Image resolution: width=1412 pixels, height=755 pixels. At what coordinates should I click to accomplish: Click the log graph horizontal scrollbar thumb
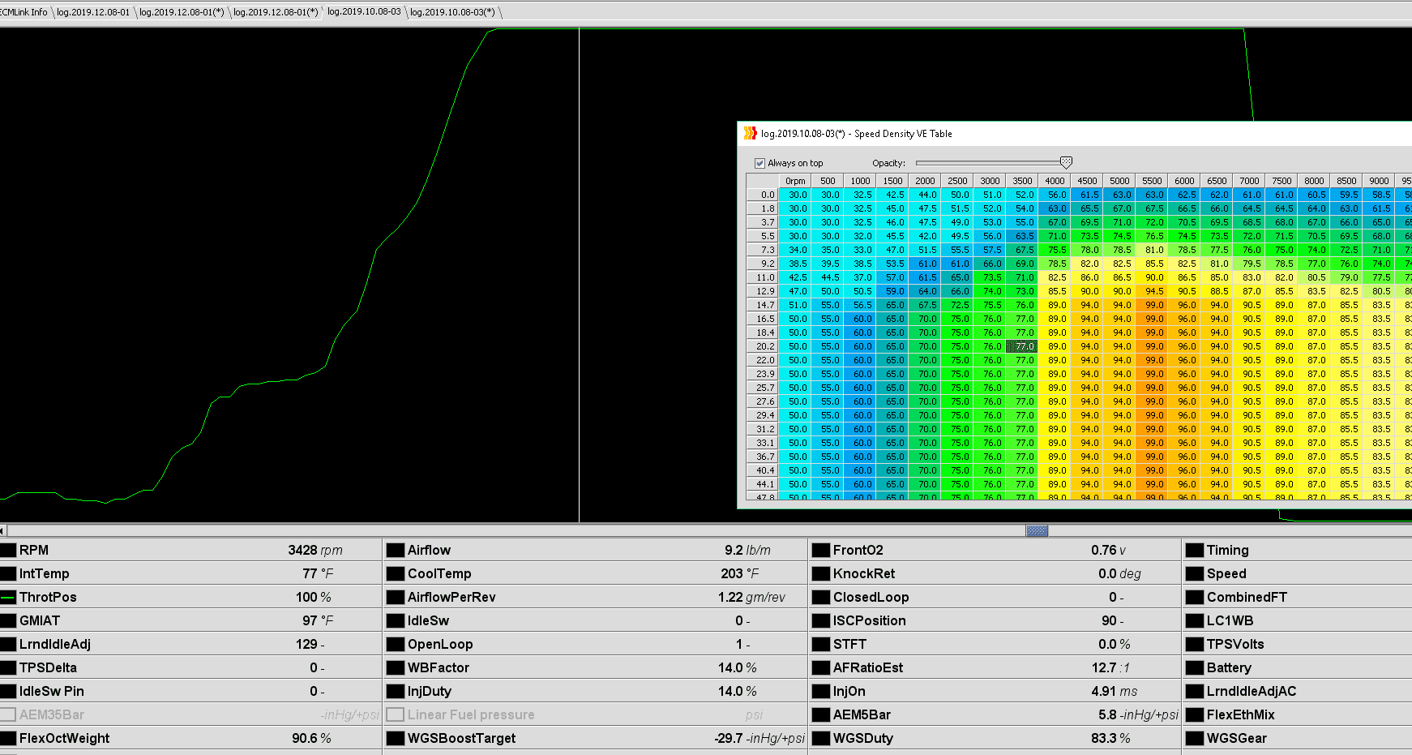[1037, 530]
